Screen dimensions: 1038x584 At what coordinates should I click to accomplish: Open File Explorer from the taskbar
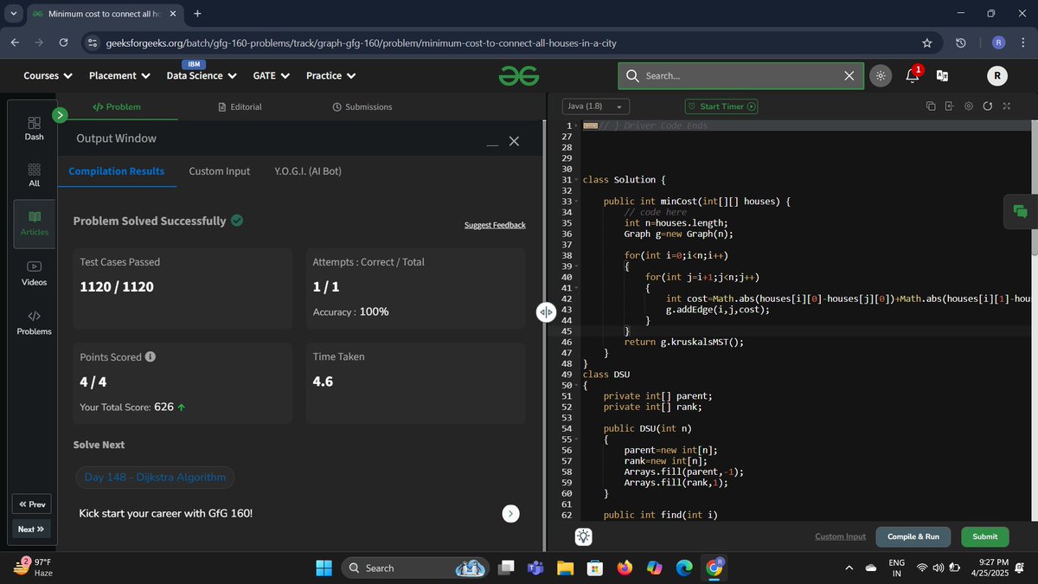[565, 568]
